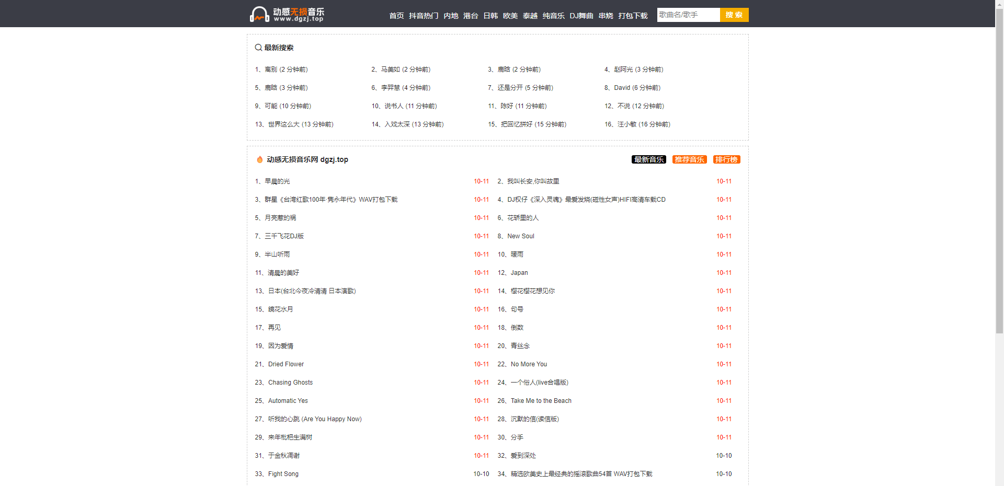
Task: Open the song Take Me to the Beach
Action: point(541,401)
